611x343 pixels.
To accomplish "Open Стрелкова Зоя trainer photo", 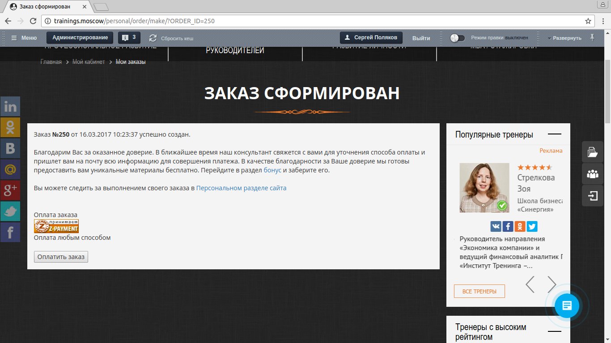I will click(484, 188).
